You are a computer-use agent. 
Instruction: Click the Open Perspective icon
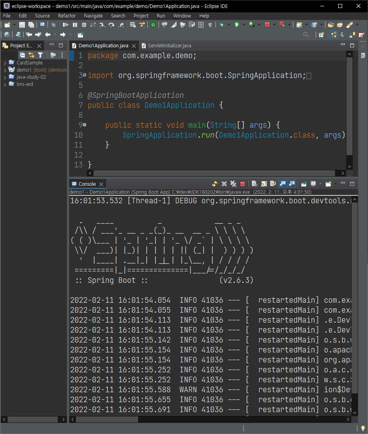[x=321, y=35]
